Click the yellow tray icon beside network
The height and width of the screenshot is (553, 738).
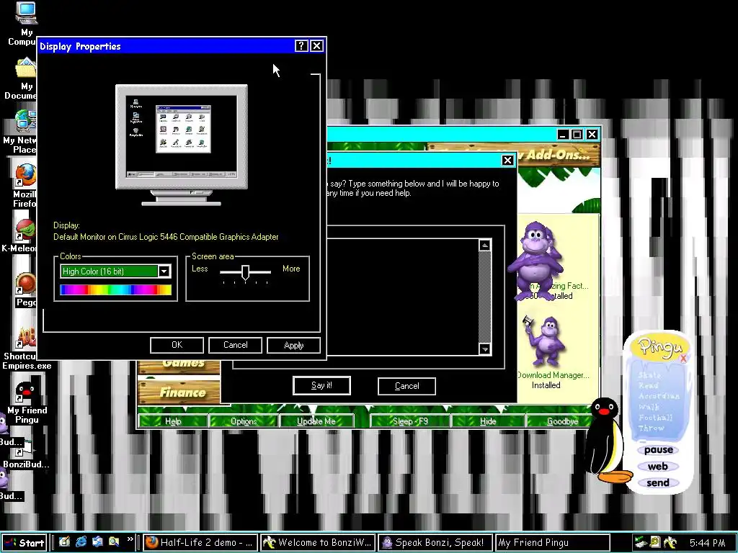click(x=655, y=542)
